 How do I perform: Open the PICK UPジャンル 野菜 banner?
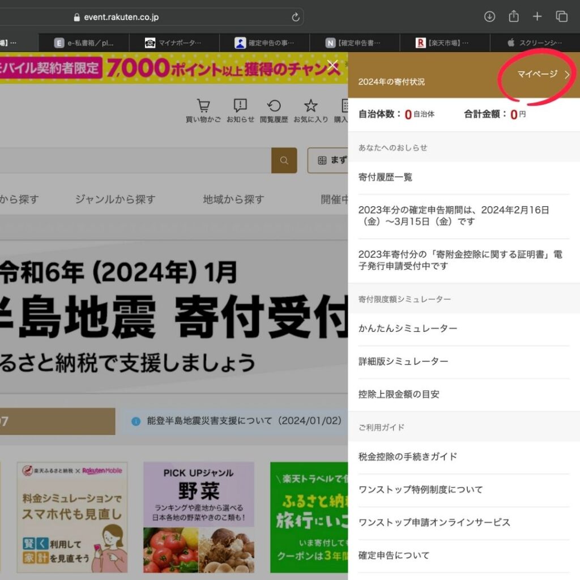tap(199, 517)
